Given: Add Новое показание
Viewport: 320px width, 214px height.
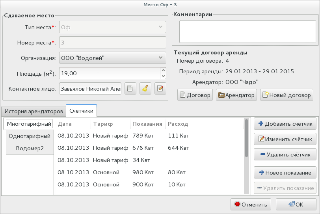Looking at the screenshot, I should 285,173.
